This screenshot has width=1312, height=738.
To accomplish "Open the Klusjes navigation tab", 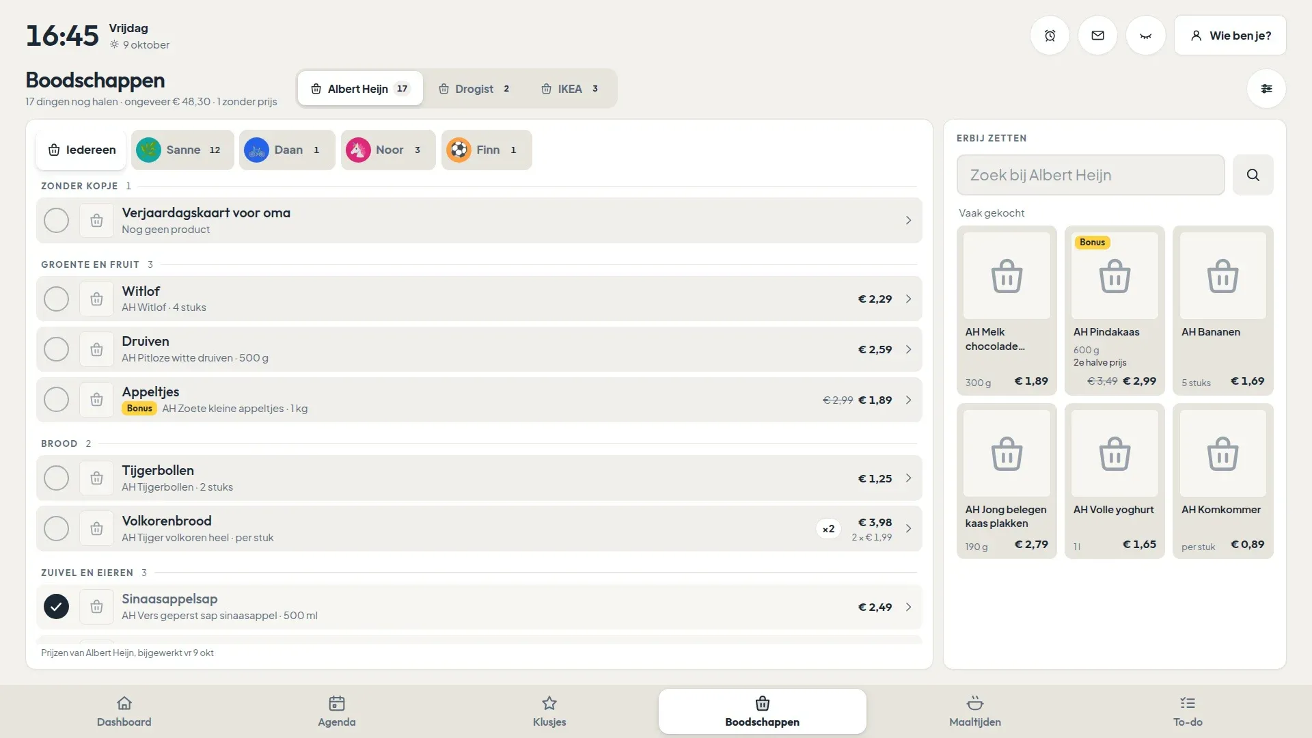I will tap(549, 711).
